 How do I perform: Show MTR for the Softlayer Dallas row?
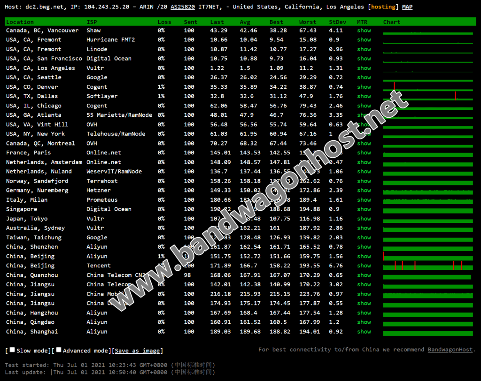click(364, 96)
